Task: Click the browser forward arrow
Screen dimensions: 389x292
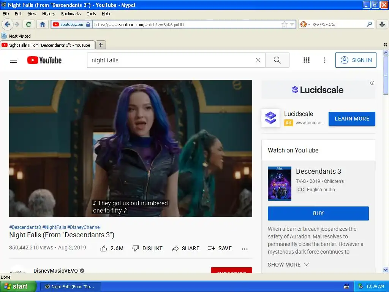Action: (x=17, y=24)
